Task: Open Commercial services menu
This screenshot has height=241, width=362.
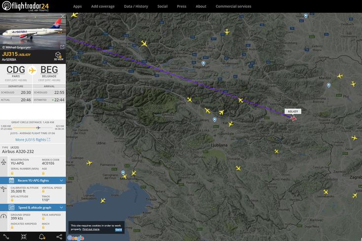Action: click(234, 6)
